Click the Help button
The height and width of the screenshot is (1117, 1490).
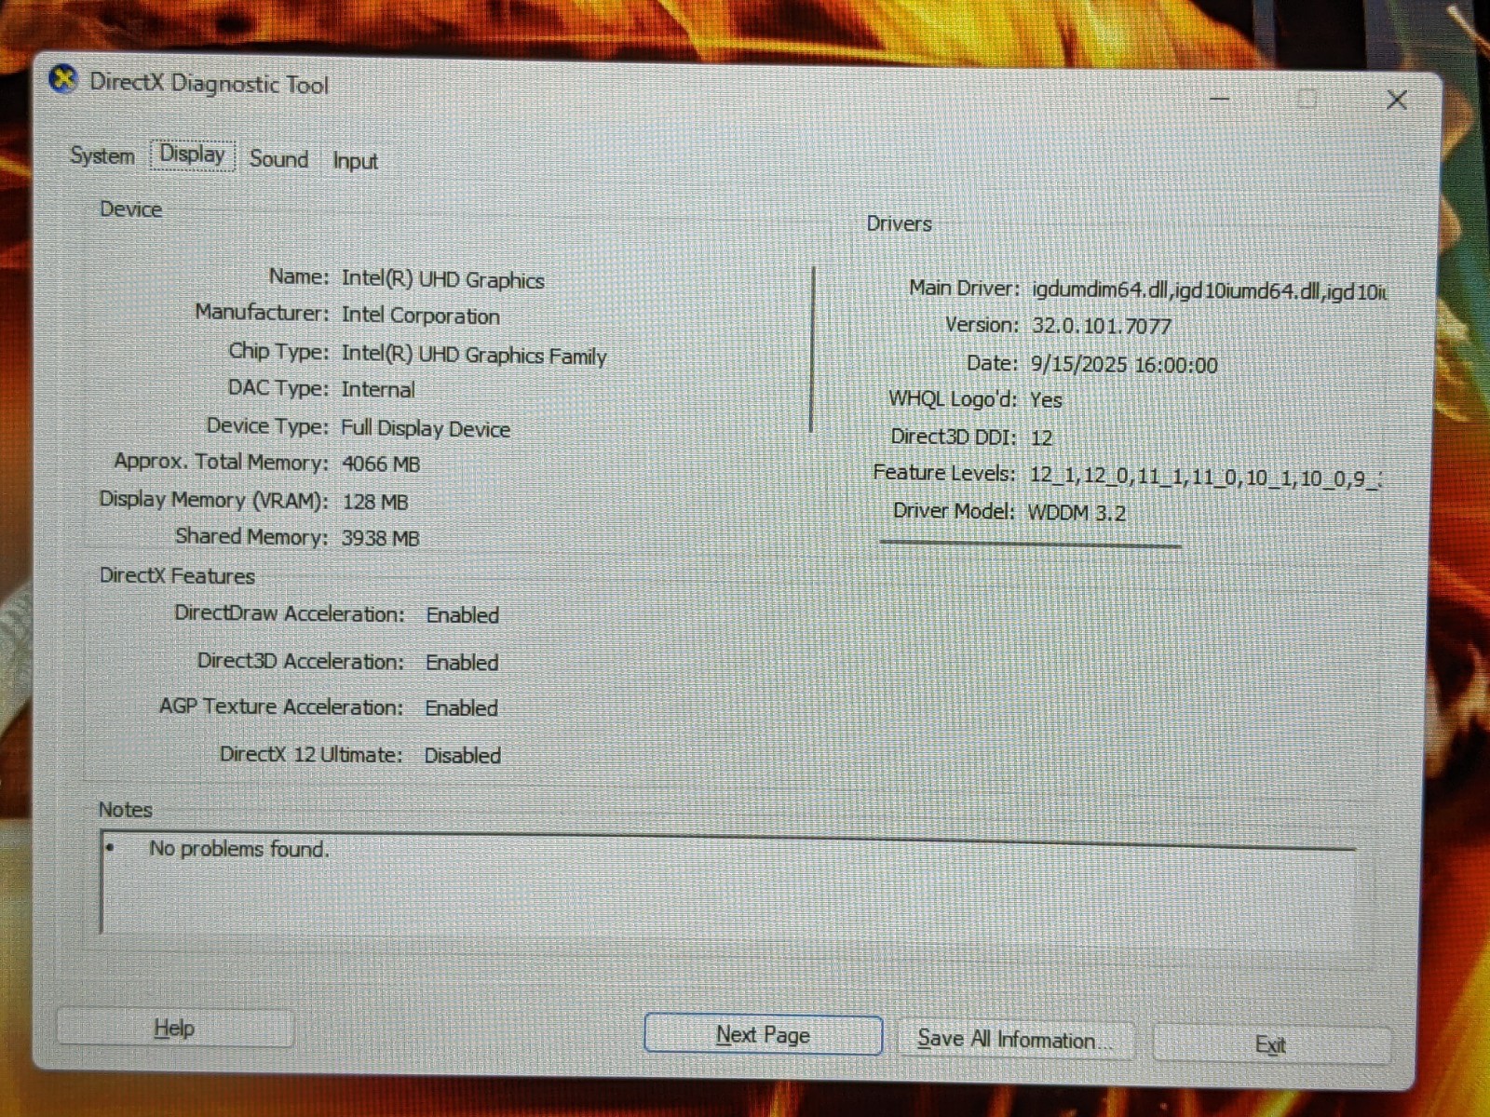[175, 1028]
